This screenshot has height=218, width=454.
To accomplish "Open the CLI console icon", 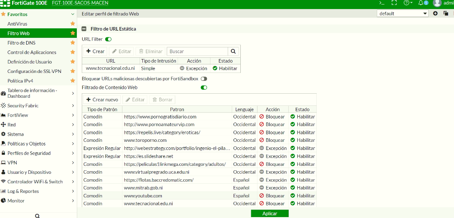I will tap(382, 3).
